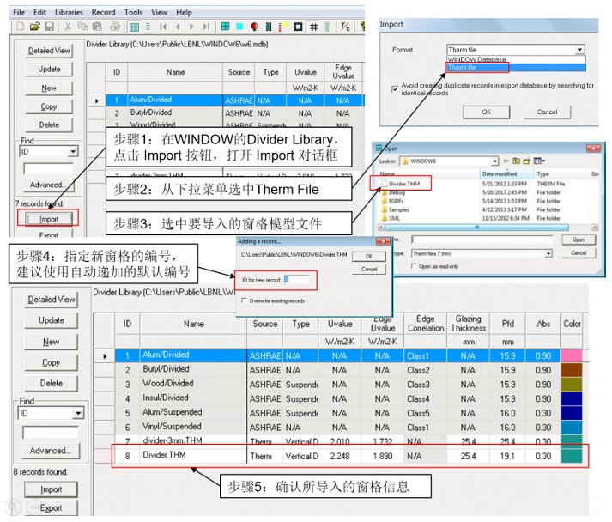The image size is (612, 522).
Task: Expand the Files of type Therm files dropdown
Action: (548, 253)
